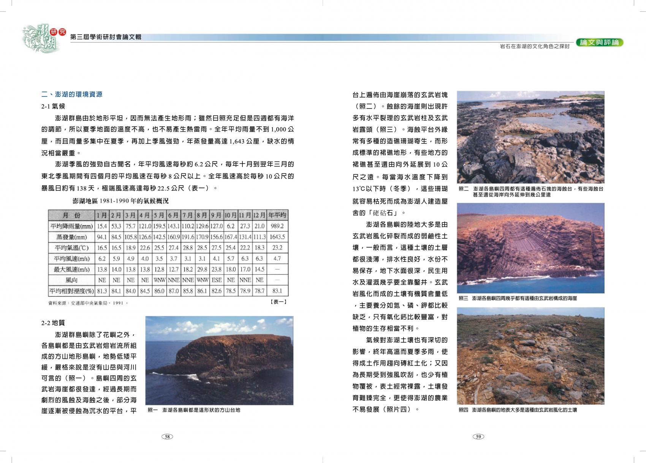Click the 2-2 地質 subsection heading

[x=53, y=323]
